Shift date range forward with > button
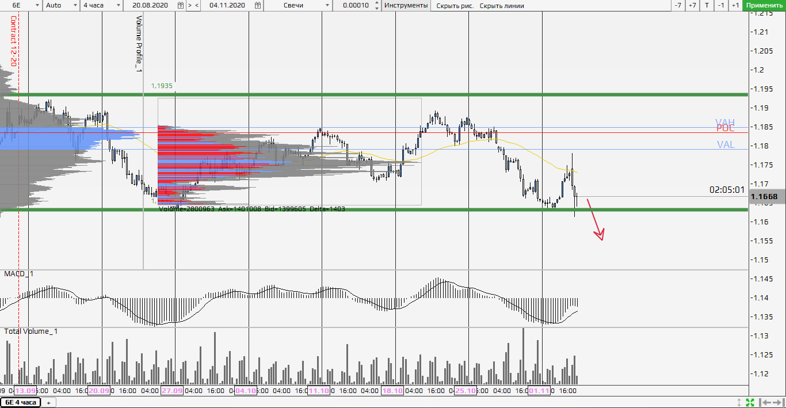This screenshot has height=408, width=786. click(190, 5)
